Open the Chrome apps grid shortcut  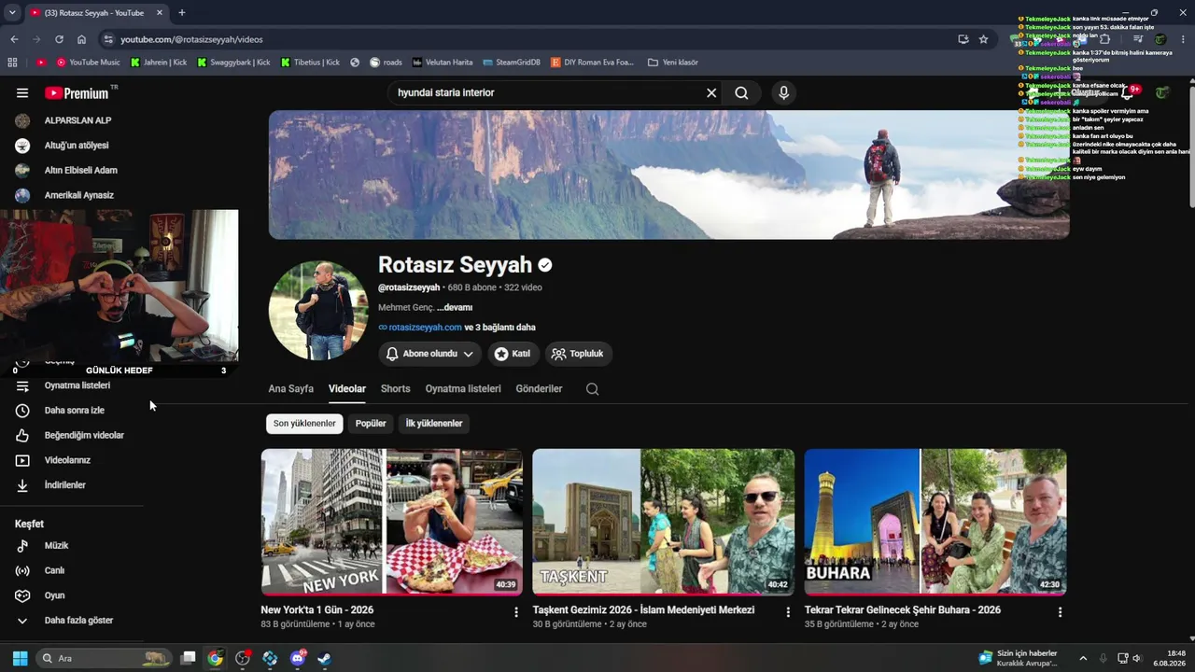(12, 63)
